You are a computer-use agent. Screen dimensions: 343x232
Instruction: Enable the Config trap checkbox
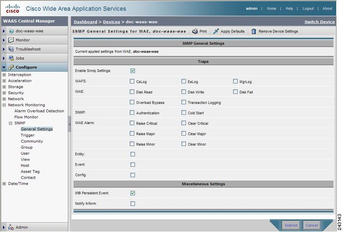click(x=132, y=175)
